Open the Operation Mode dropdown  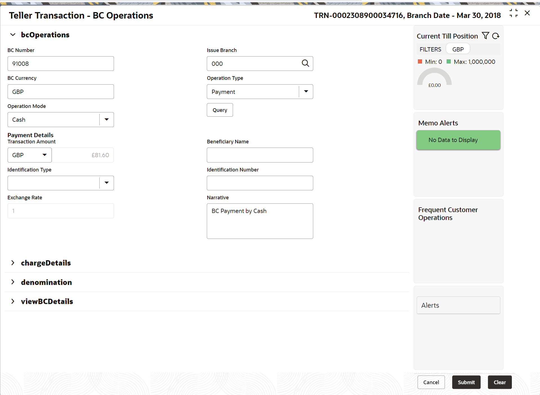[107, 119]
